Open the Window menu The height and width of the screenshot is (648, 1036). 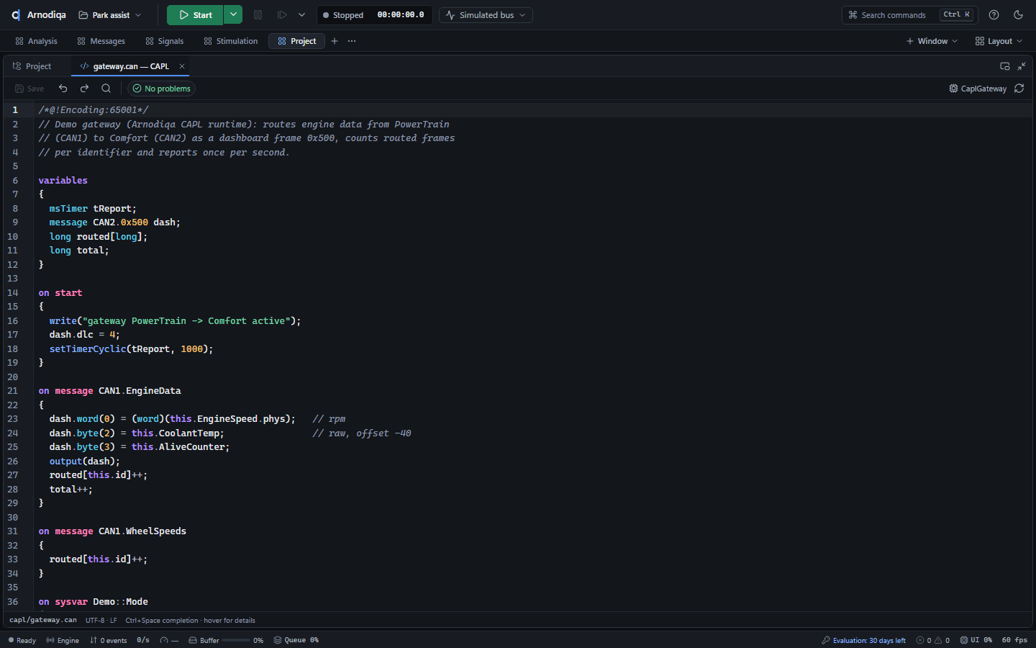click(932, 41)
